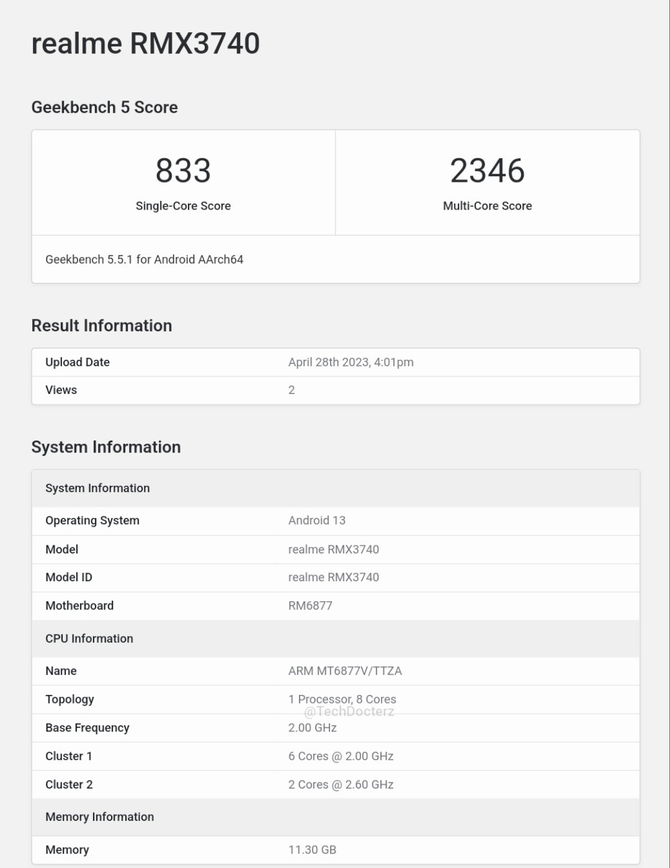This screenshot has width=670, height=868.
Task: Select the 2.00 GHz base frequency value
Action: point(312,728)
